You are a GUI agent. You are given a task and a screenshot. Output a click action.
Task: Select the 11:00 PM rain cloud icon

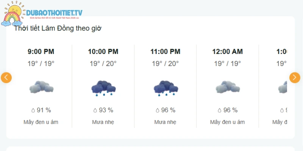click(166, 88)
